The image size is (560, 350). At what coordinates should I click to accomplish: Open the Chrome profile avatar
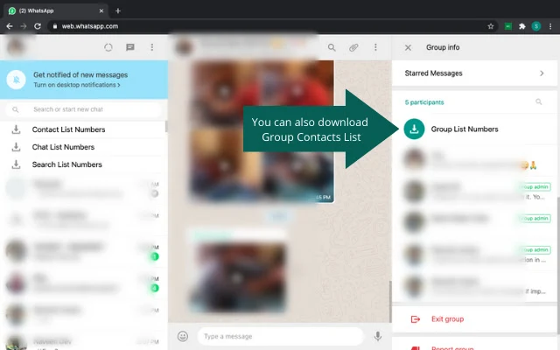pos(536,26)
